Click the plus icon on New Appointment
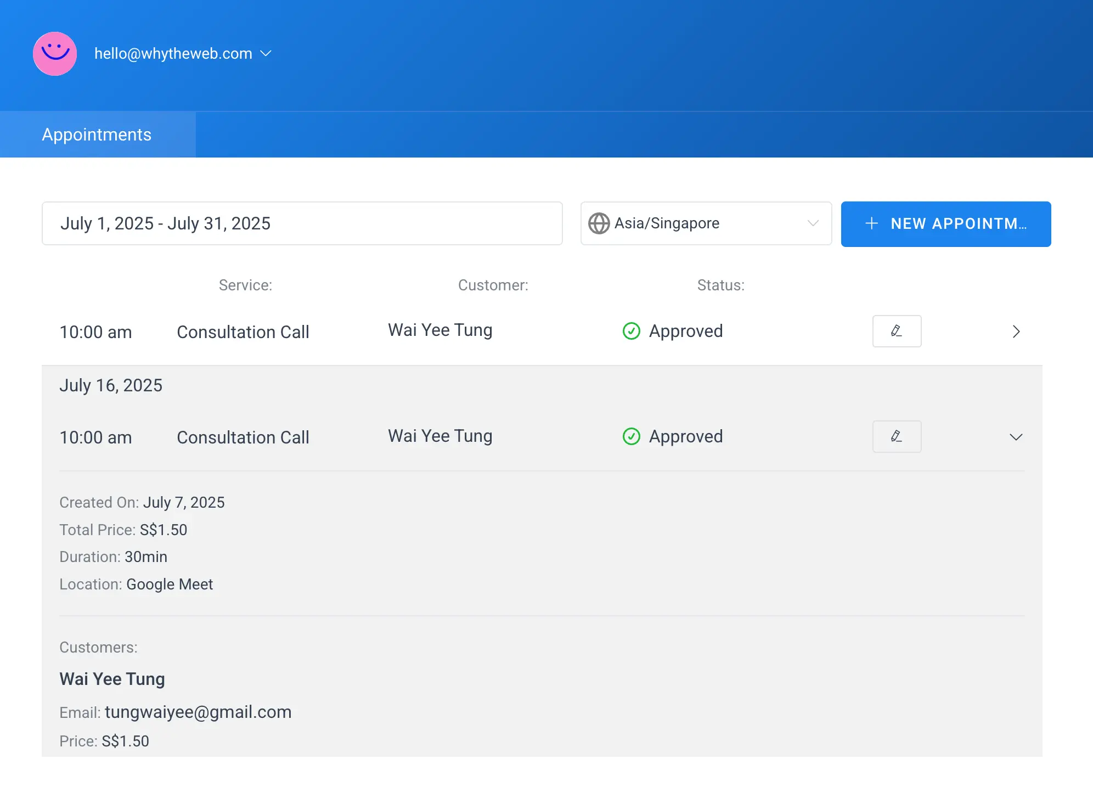The width and height of the screenshot is (1093, 798). (x=871, y=223)
